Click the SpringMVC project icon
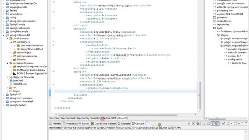Image resolution: width=249 pixels, height=140 pixels. point(7,94)
